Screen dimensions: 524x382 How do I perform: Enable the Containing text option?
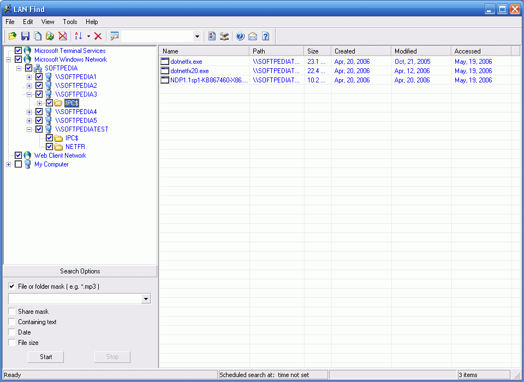(x=11, y=322)
